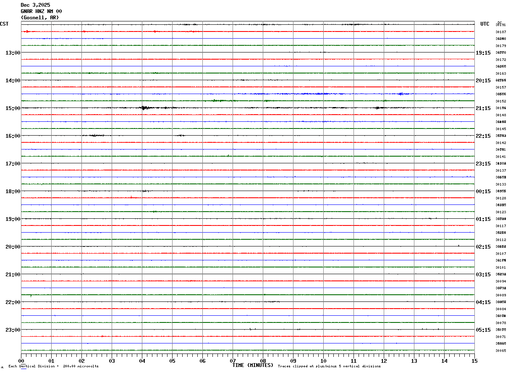Select the 16:00 CST time label
This screenshot has width=508, height=372.
pyautogui.click(x=13, y=136)
